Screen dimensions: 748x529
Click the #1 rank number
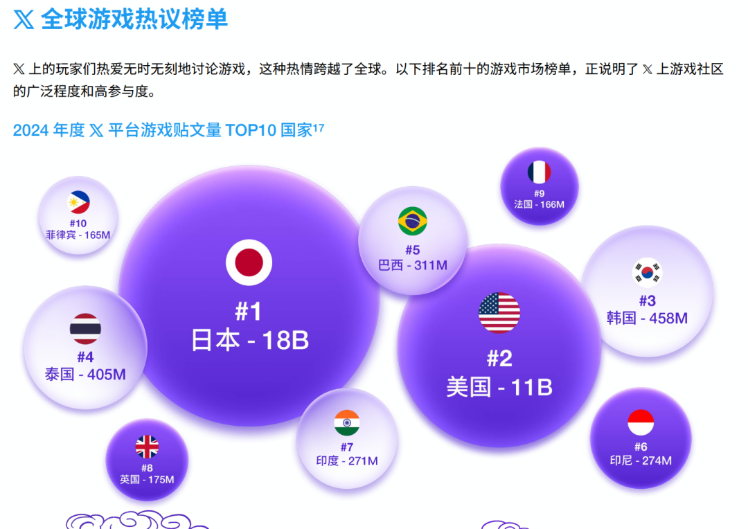(x=249, y=312)
